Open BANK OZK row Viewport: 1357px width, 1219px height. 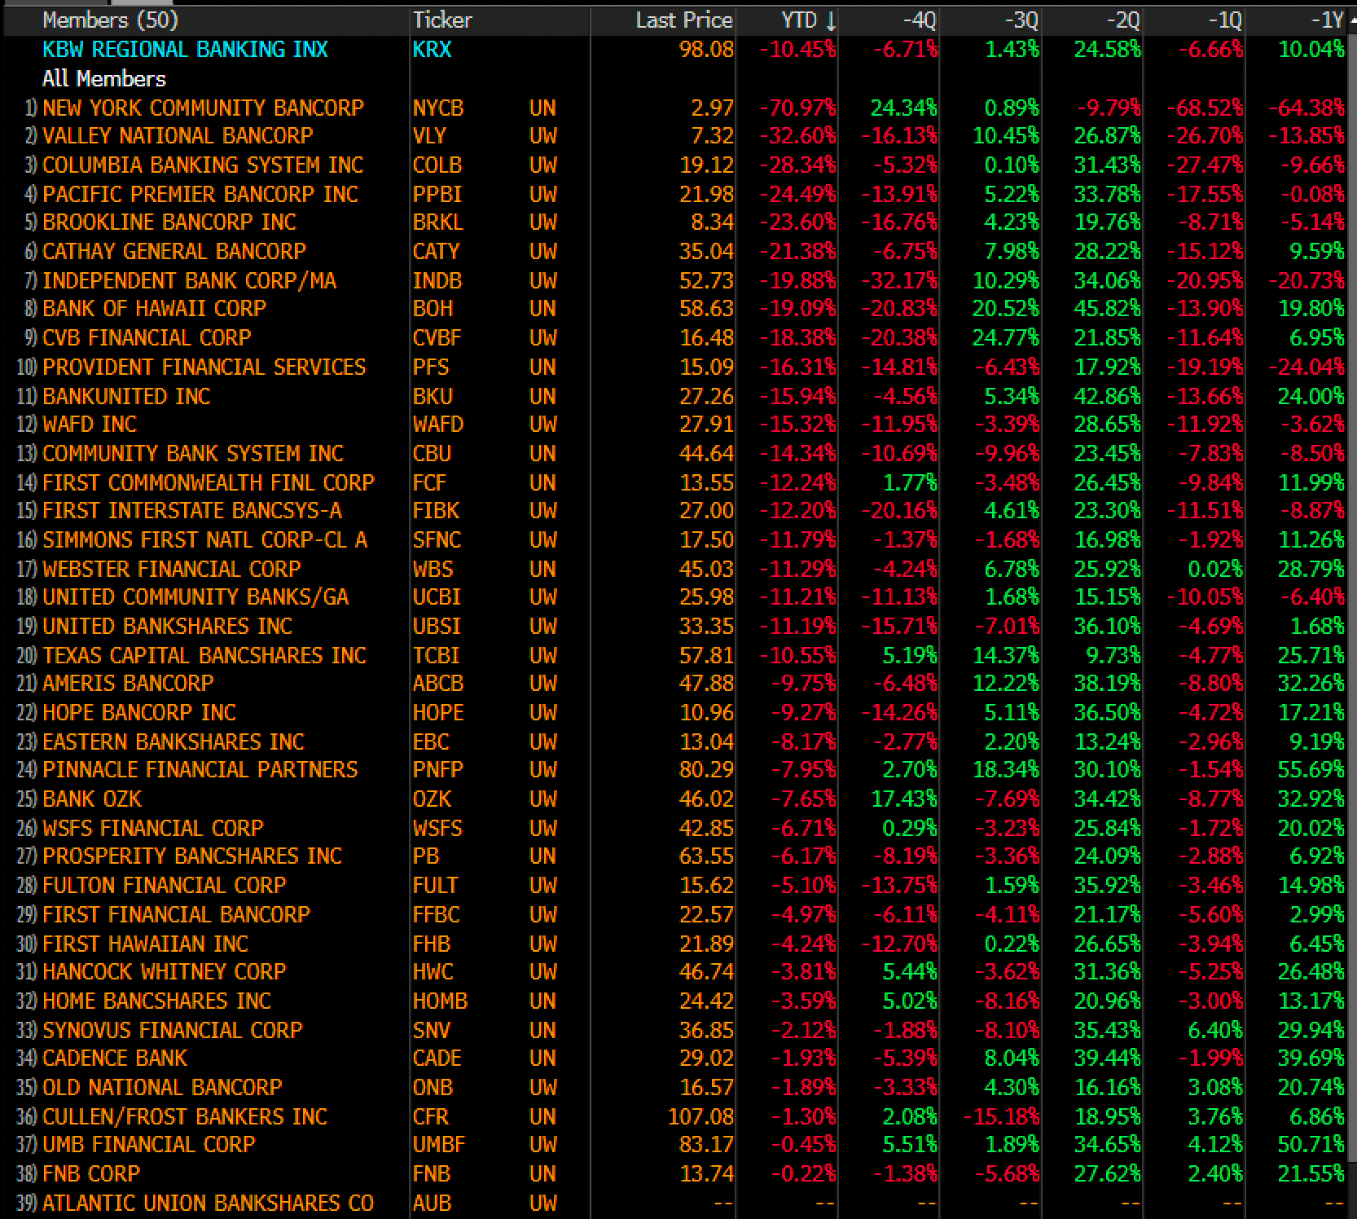pyautogui.click(x=676, y=799)
